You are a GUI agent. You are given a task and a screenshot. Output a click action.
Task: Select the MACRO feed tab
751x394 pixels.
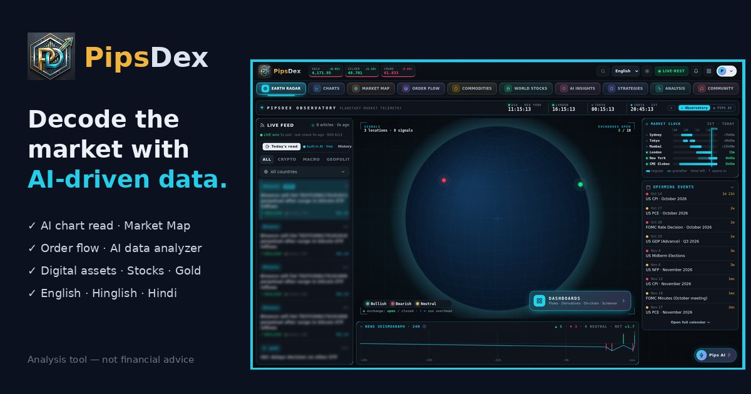[311, 159]
